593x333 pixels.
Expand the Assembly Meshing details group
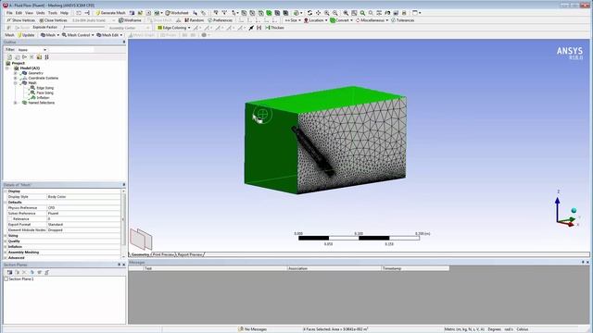pos(6,253)
